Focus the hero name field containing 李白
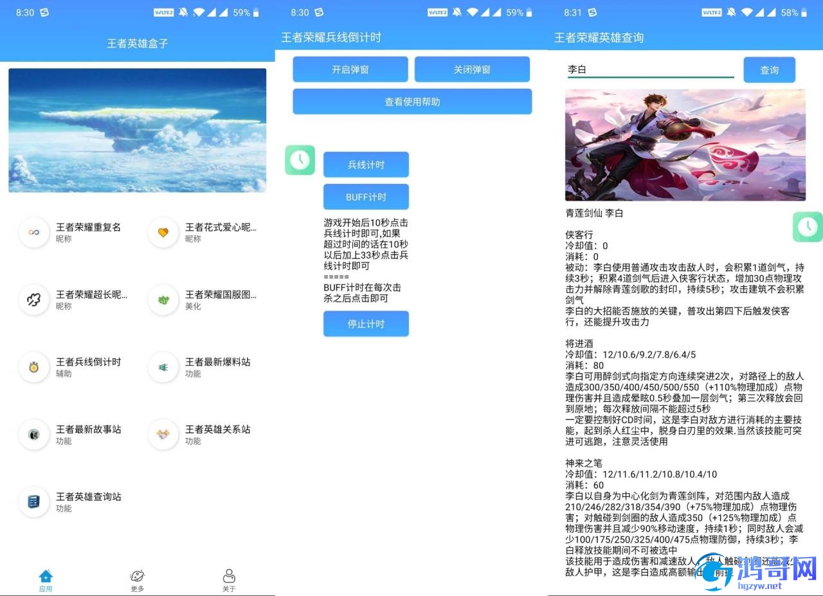This screenshot has height=596, width=823. (x=650, y=69)
